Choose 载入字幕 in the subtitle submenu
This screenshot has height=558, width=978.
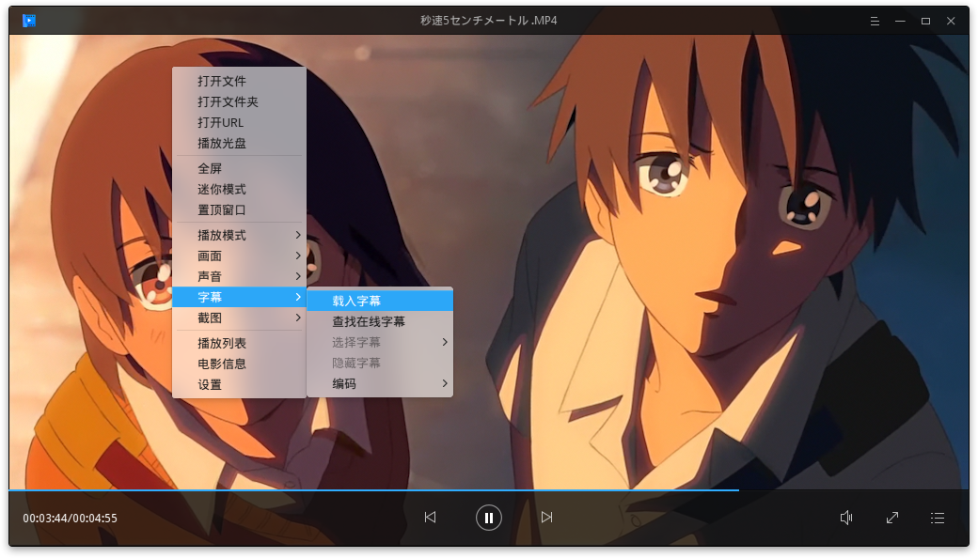point(380,301)
